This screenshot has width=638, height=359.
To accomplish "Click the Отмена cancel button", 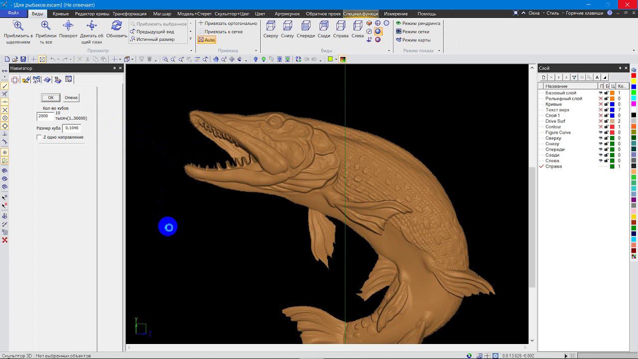I will click(x=71, y=98).
